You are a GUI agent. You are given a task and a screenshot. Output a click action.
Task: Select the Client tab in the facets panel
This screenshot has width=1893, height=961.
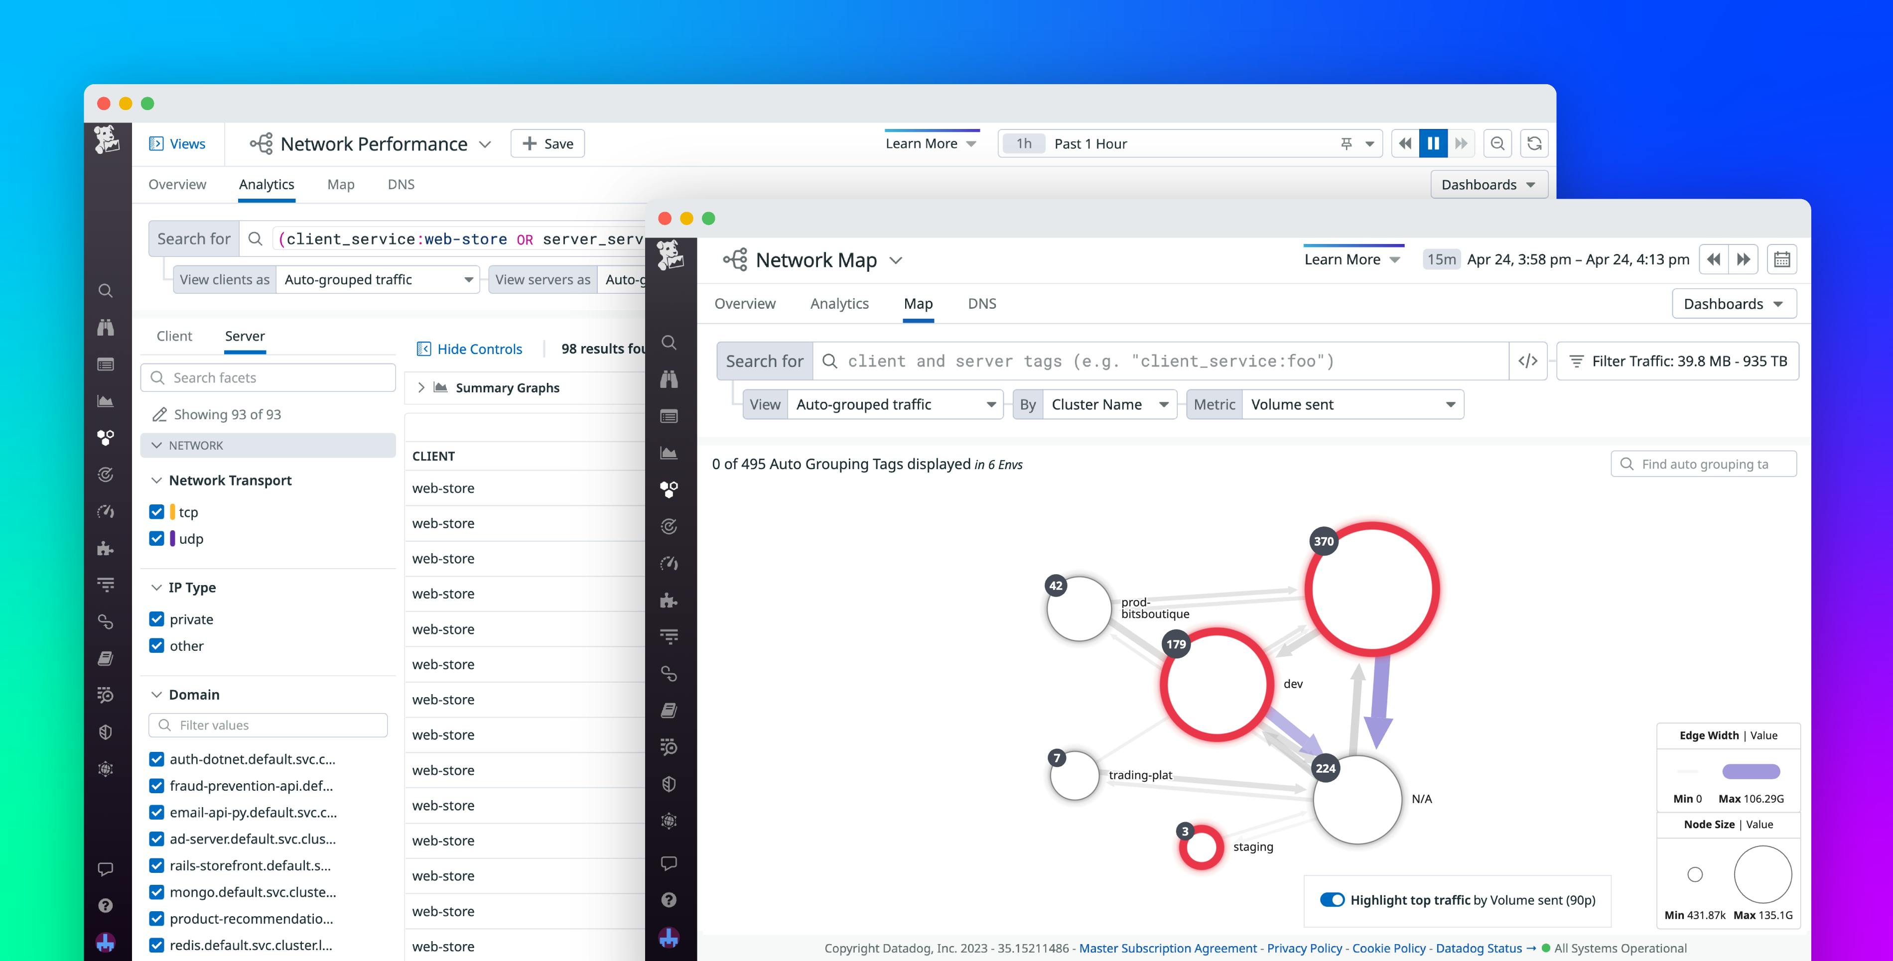pos(174,336)
